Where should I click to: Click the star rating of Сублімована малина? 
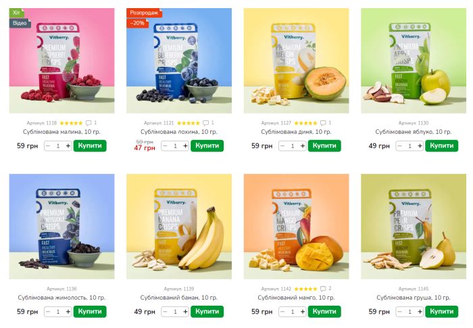(71, 123)
